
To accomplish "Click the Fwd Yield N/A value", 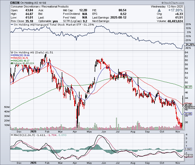I will (85, 18).
